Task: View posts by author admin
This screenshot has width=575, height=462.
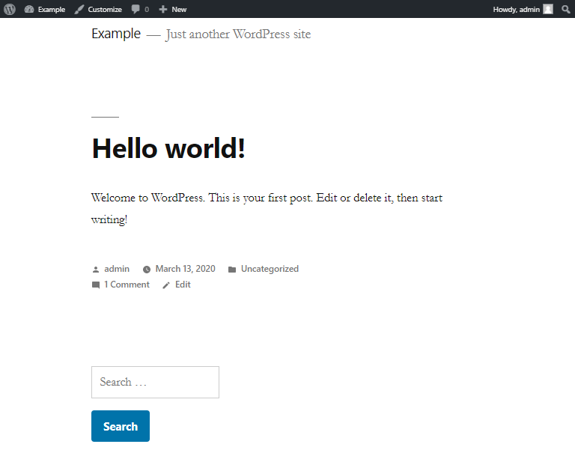Action: 117,269
